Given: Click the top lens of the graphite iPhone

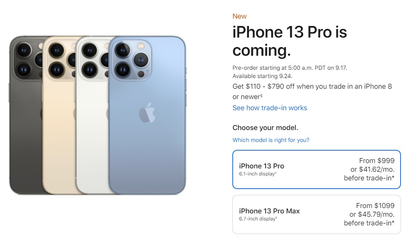Looking at the screenshot, I should tap(24, 50).
